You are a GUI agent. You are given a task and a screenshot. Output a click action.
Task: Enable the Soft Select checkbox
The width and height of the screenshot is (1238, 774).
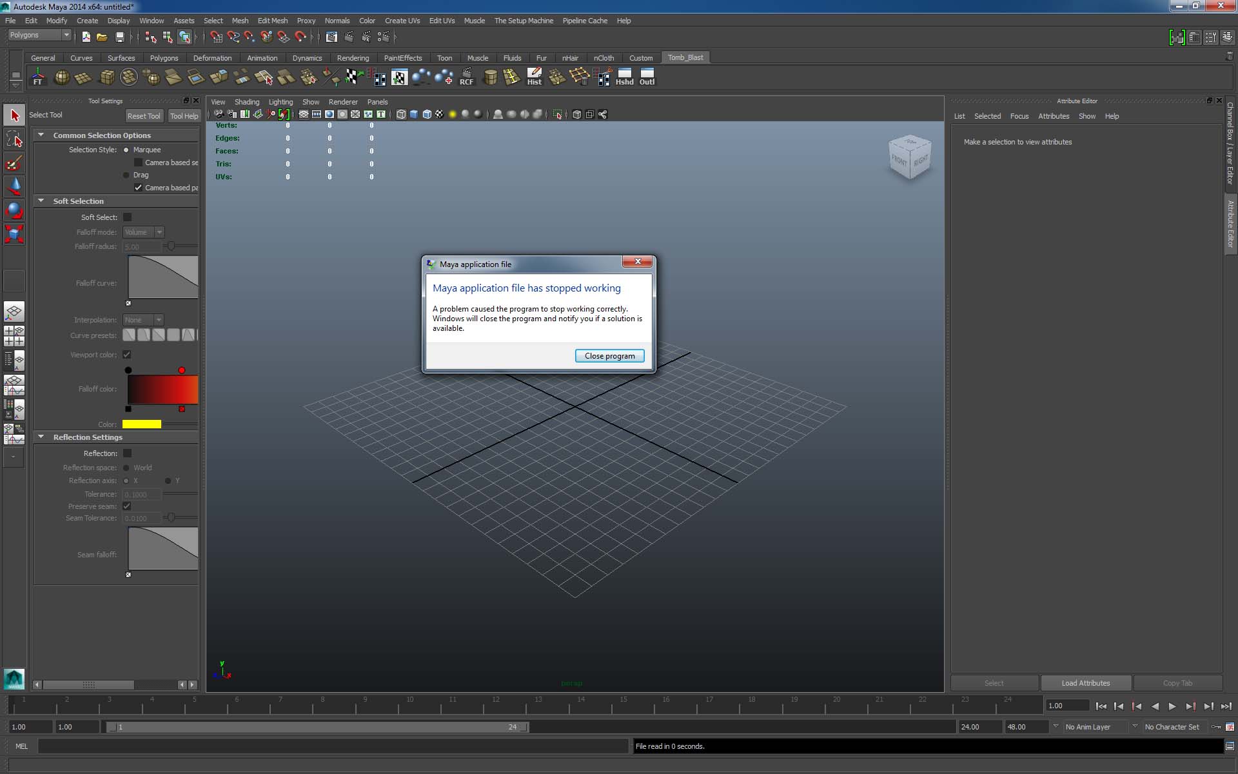click(x=127, y=217)
